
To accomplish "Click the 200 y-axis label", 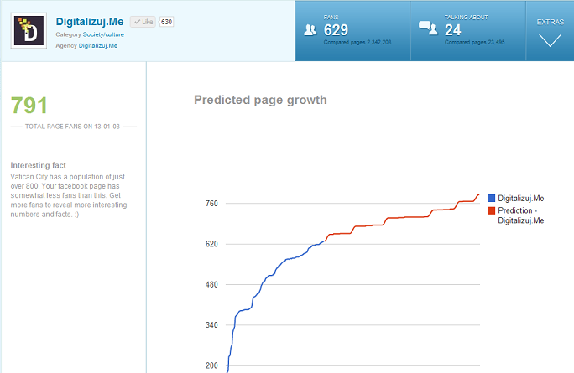I will [211, 365].
